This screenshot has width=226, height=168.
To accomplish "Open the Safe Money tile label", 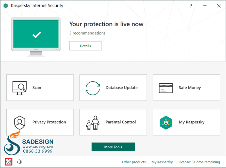I will [x=190, y=88].
